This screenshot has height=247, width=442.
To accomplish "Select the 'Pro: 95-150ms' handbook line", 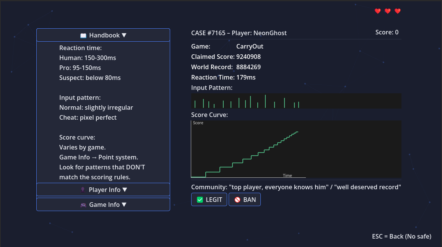I will pos(80,68).
